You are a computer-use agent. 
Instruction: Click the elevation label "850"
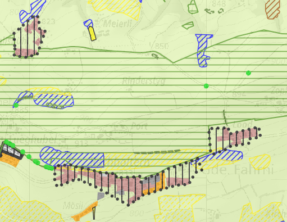point(162,46)
